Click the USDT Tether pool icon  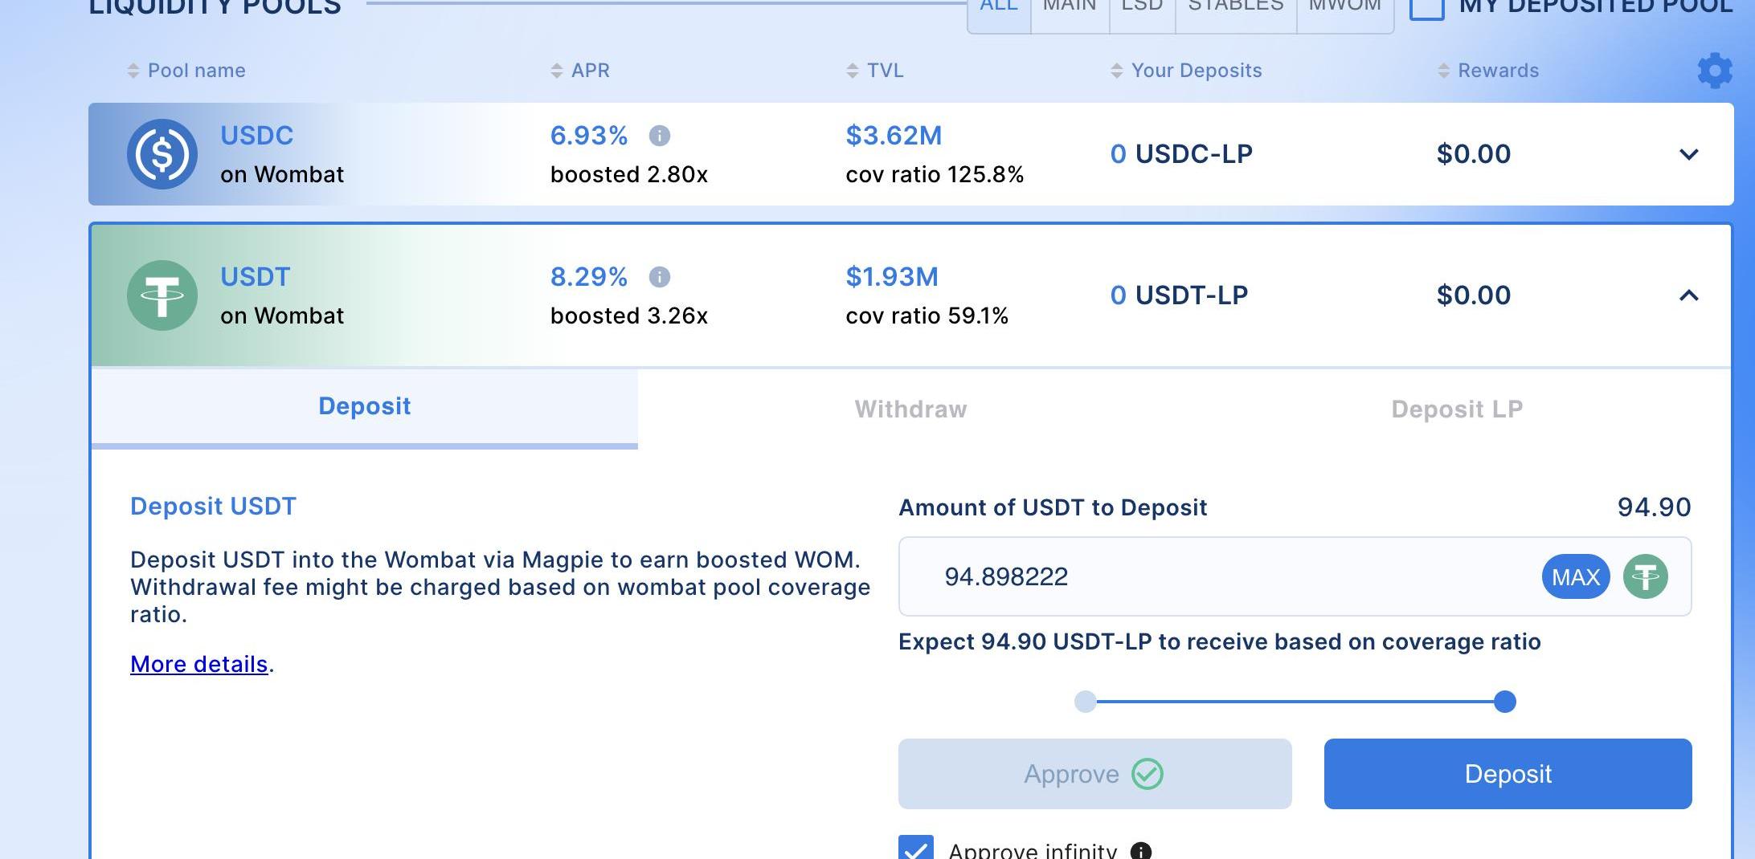click(x=162, y=295)
